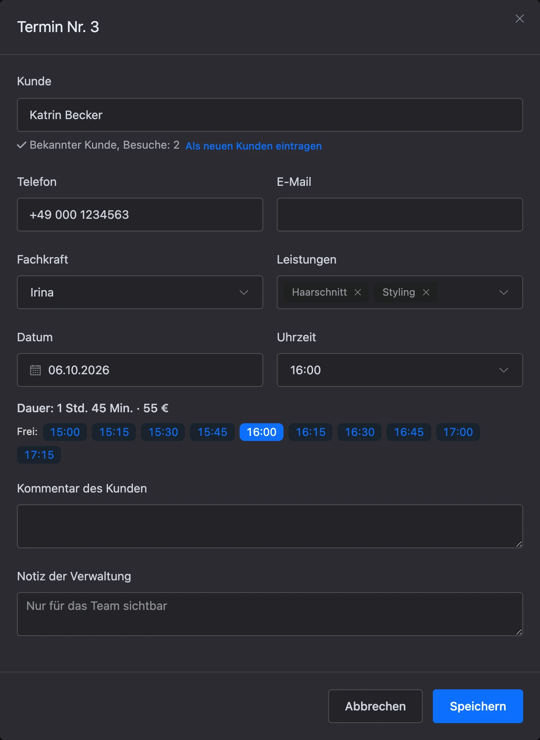Open the Uhrzeit dropdown showing 16:00
The width and height of the screenshot is (540, 740).
400,370
